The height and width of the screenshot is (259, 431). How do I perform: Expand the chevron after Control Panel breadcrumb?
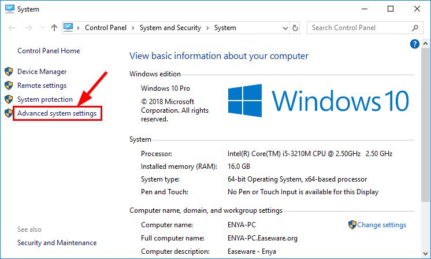pos(133,28)
